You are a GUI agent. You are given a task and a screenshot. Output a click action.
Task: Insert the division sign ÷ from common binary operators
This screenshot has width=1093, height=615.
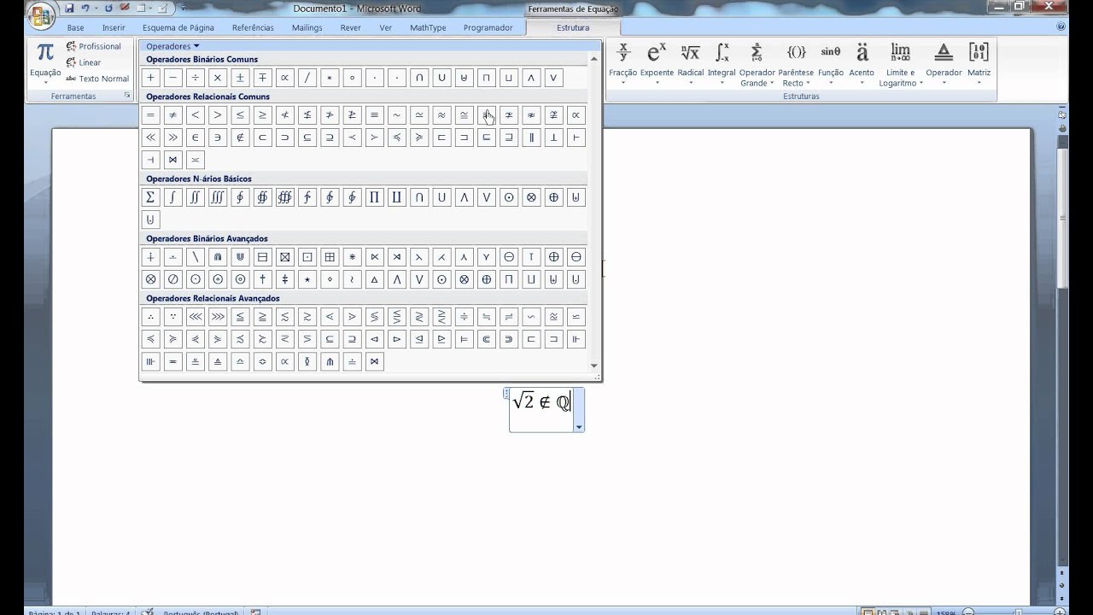pyautogui.click(x=196, y=78)
